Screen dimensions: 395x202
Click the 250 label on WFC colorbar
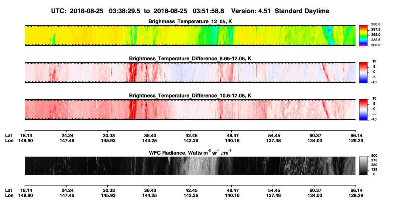click(x=374, y=165)
